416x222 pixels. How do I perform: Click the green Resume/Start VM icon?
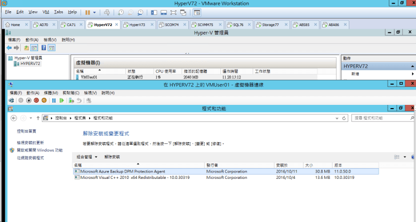click(62, 100)
